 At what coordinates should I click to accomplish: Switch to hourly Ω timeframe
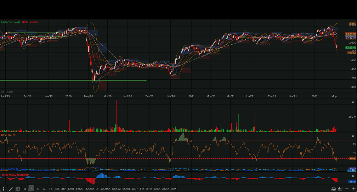click(x=25, y=189)
